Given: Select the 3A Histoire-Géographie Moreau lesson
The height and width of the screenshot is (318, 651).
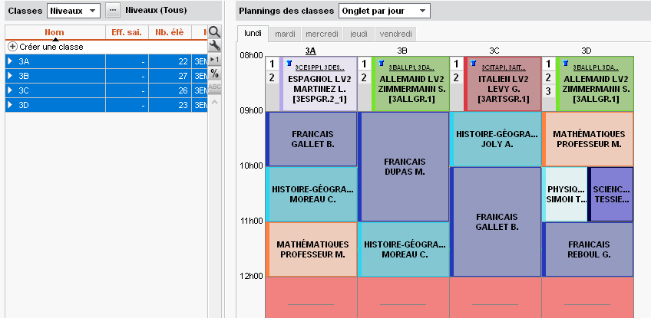Looking at the screenshot, I should 312,195.
